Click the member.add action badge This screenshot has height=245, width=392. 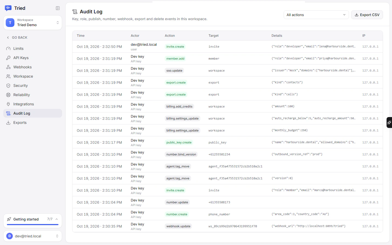[175, 59]
